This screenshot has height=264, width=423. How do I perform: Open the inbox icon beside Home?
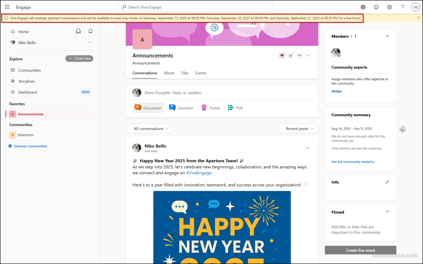78,31
